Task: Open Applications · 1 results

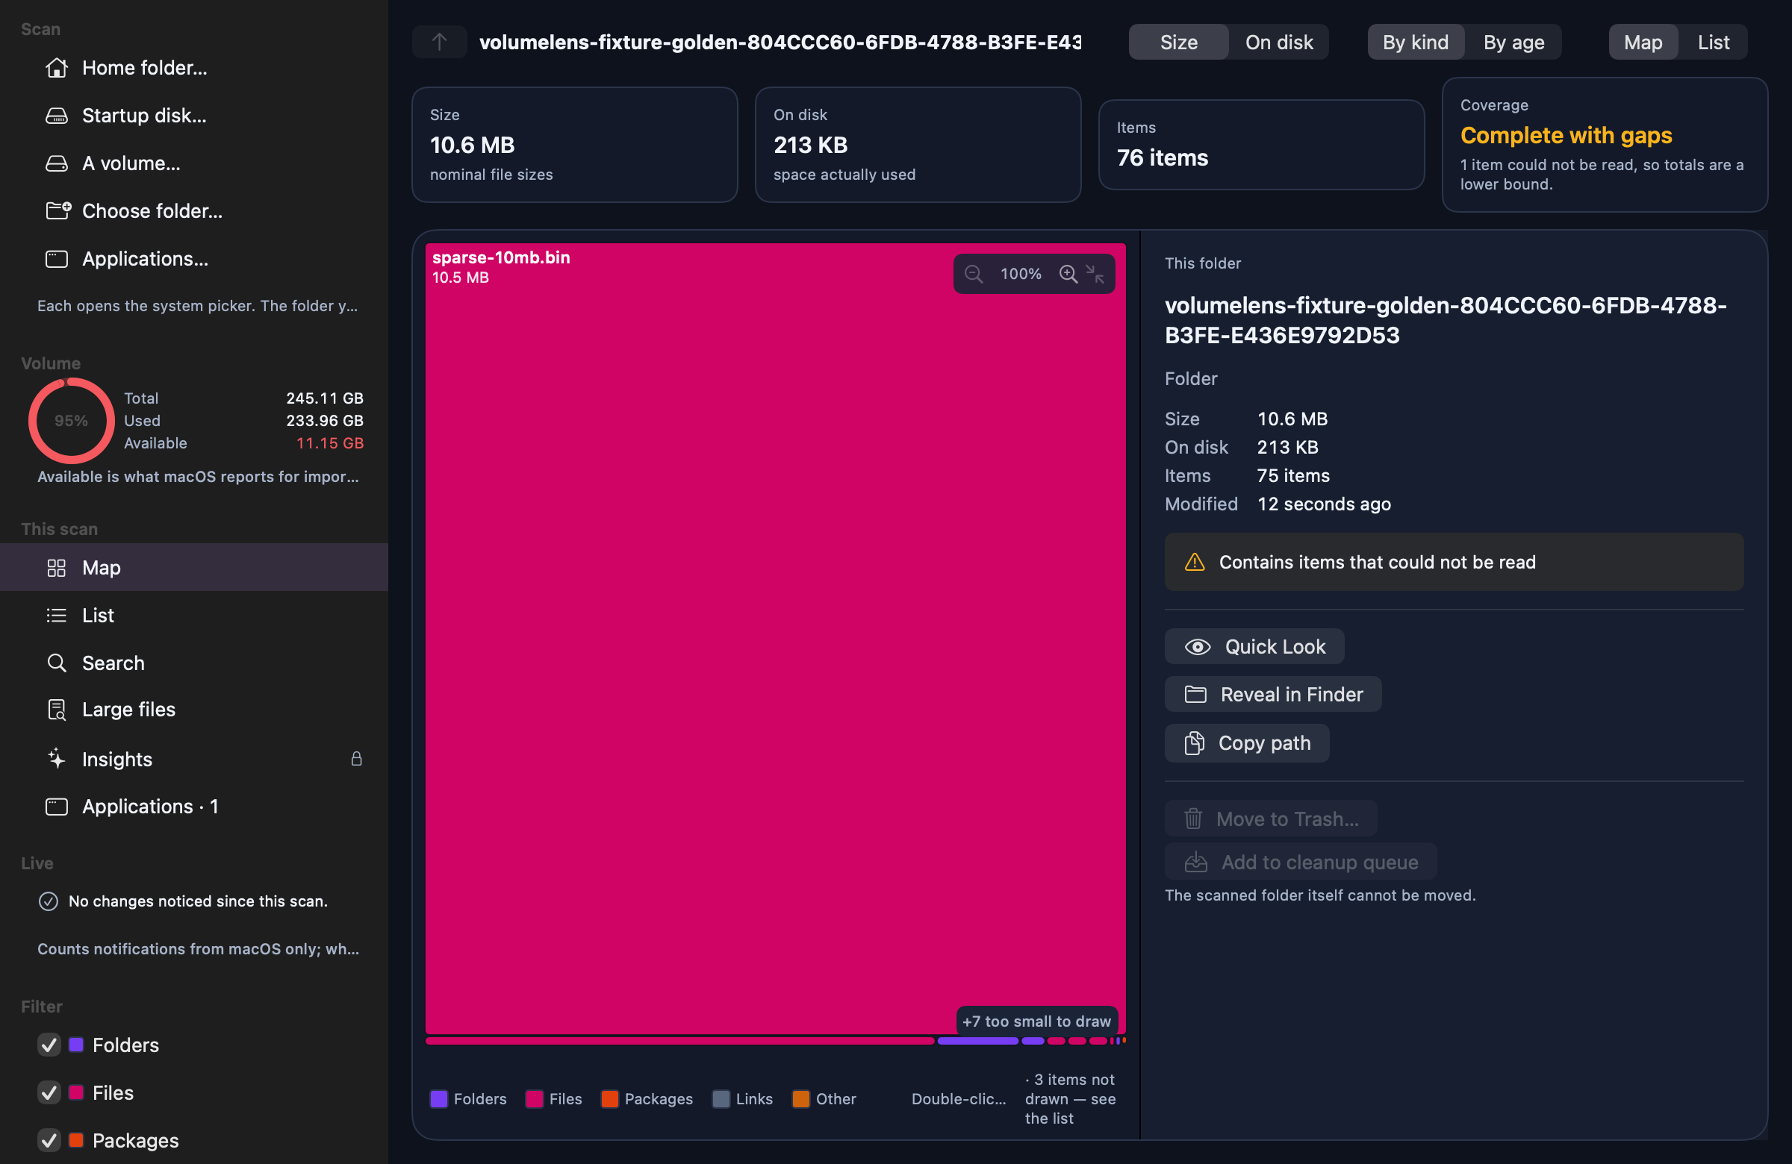Action: 194,807
